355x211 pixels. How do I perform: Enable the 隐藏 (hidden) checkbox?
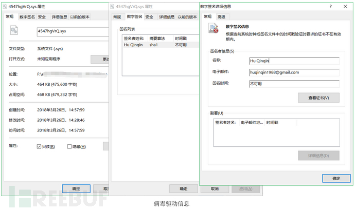point(70,146)
